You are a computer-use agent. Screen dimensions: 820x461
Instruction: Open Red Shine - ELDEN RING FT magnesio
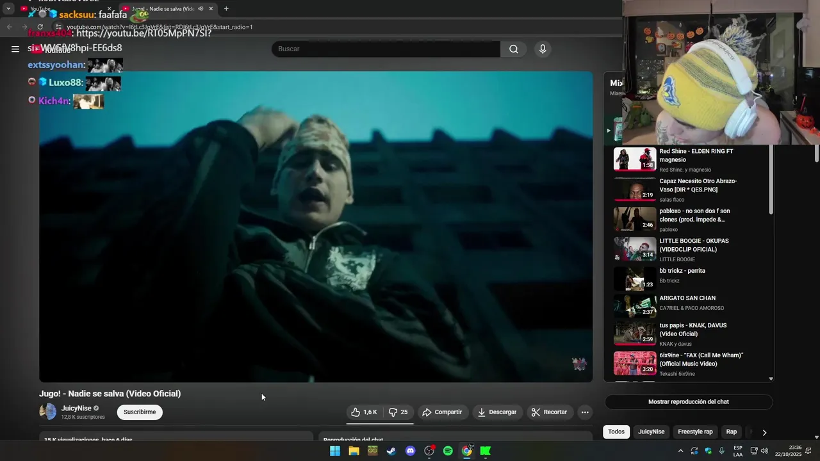click(696, 156)
